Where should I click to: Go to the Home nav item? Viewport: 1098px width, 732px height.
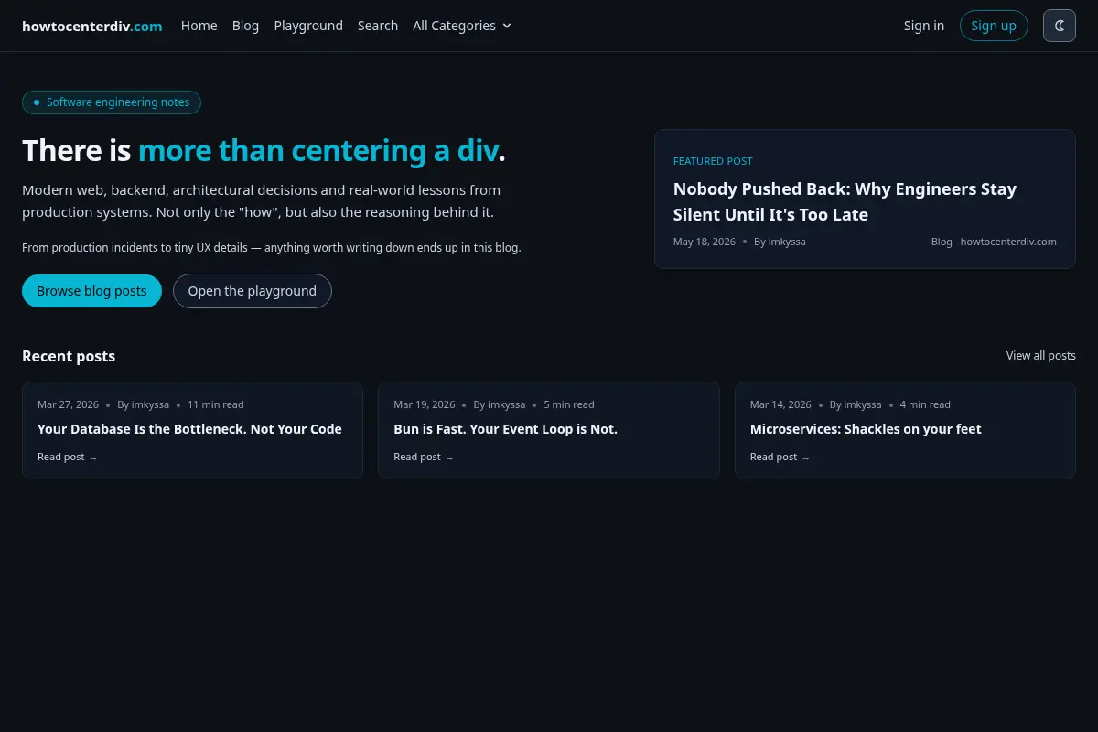199,26
